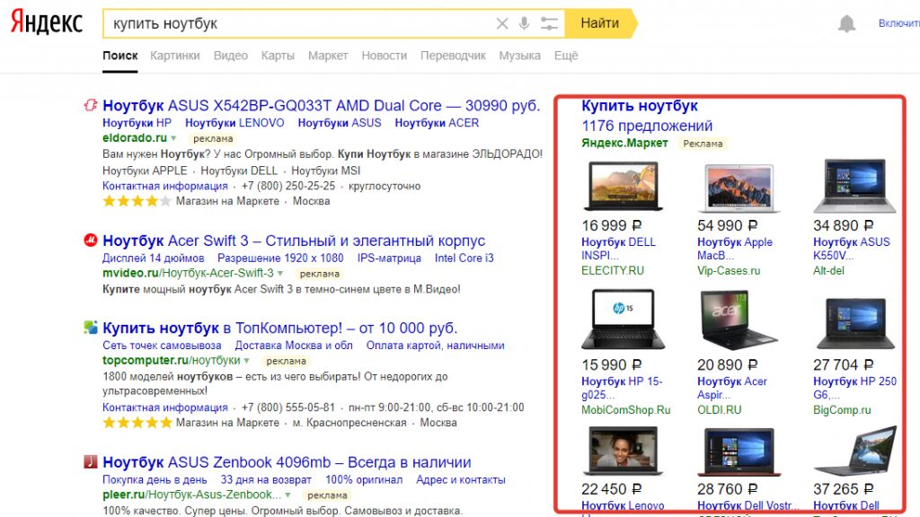This screenshot has width=920, height=517.
Task: Click the search input field
Action: (296, 23)
